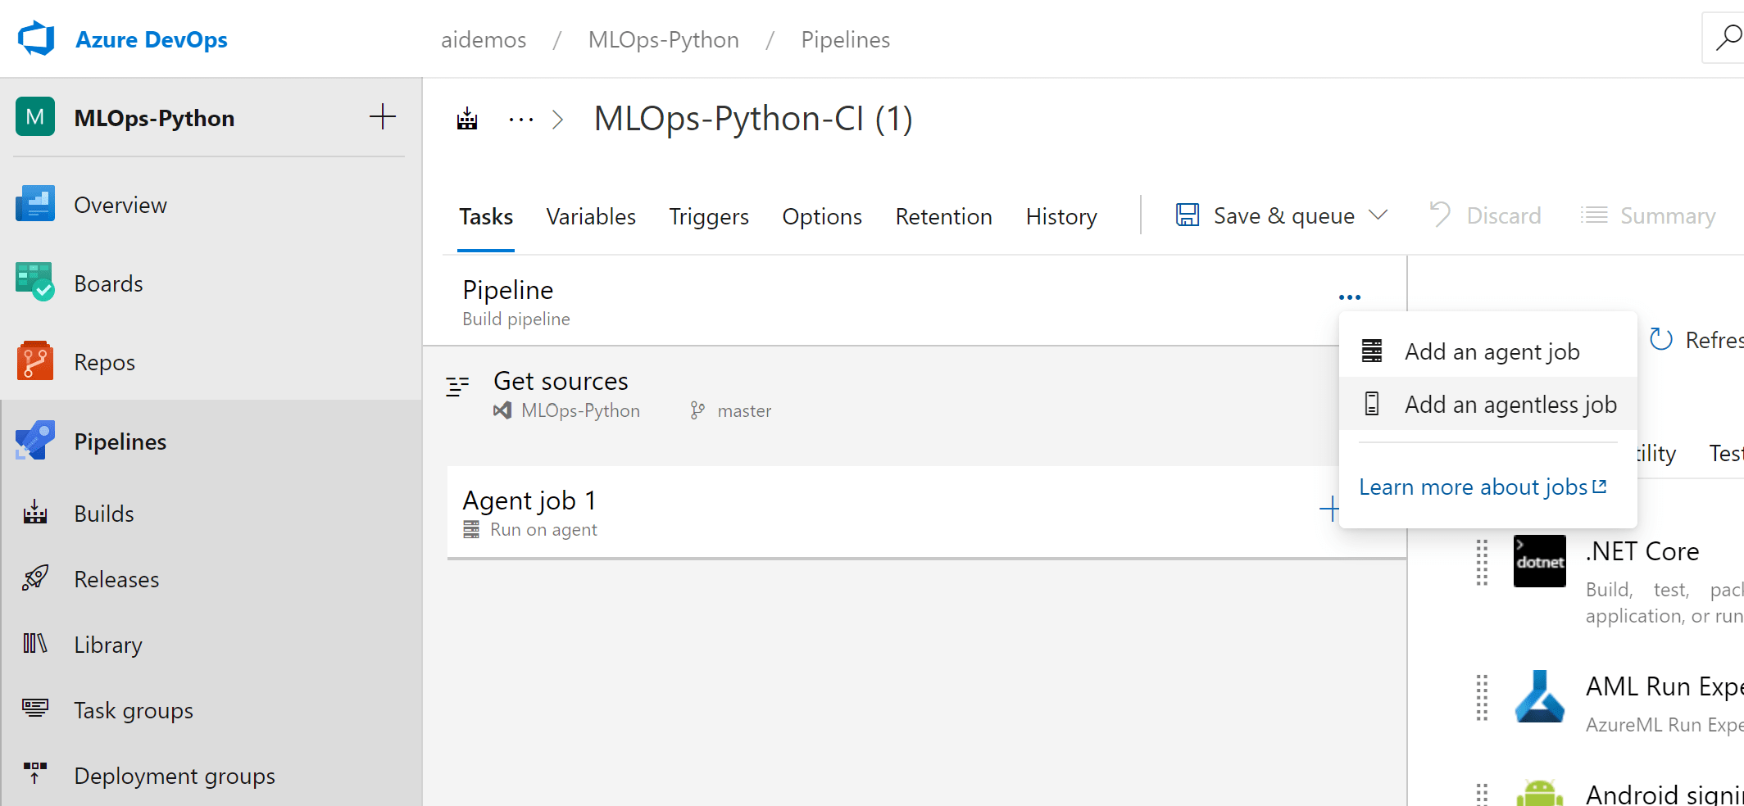Go to MLOps-Python breadcrumb link

tap(664, 39)
